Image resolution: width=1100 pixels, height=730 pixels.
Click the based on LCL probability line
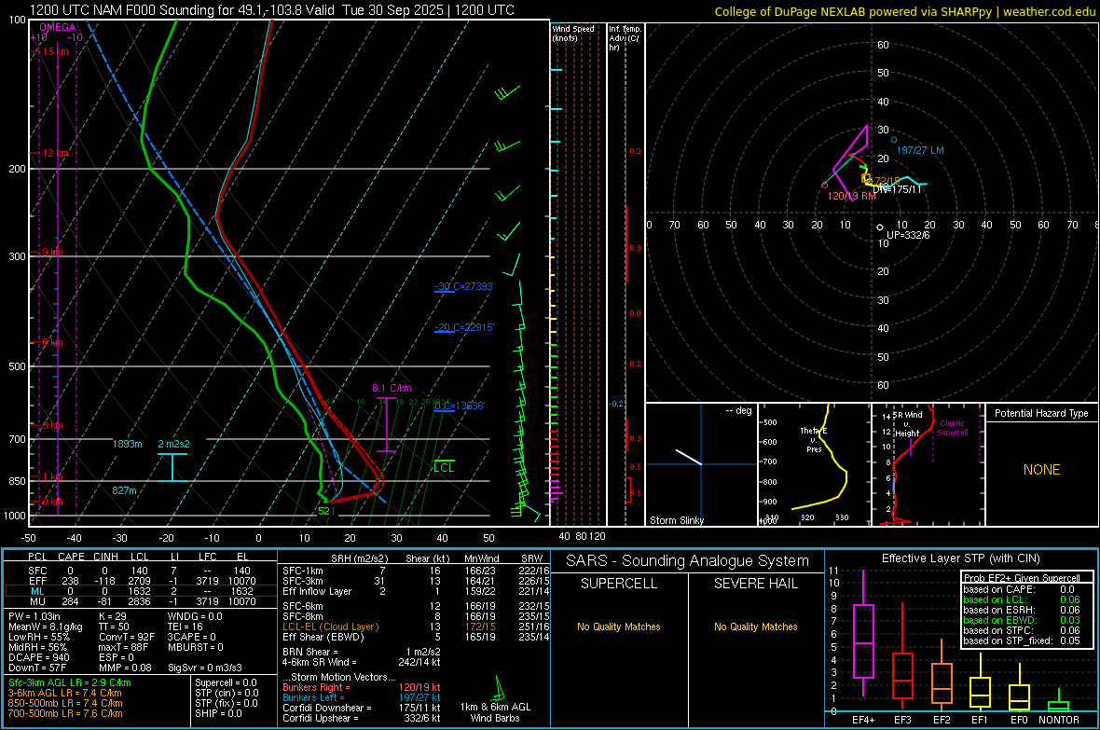[x=1022, y=599]
